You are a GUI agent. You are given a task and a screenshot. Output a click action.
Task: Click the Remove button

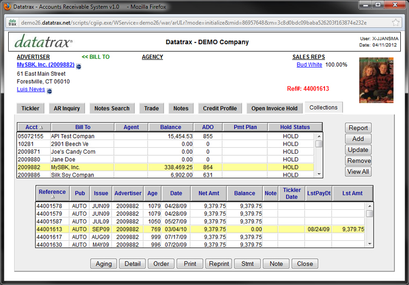pos(358,161)
